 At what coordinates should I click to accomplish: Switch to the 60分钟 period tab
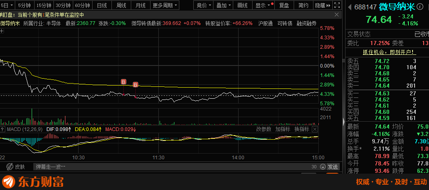(x=82, y=5)
